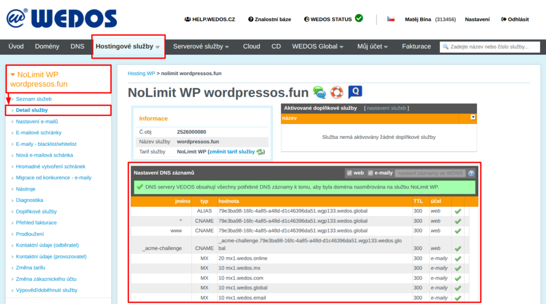The width and height of the screenshot is (546, 304).
Task: Open Nová e-mailová schánka in sidebar
Action: (x=44, y=155)
